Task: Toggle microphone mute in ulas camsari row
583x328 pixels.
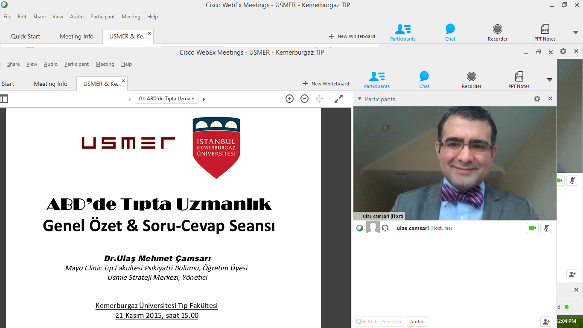Action: [x=546, y=228]
